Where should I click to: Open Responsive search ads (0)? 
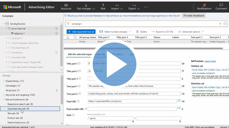click(20, 104)
